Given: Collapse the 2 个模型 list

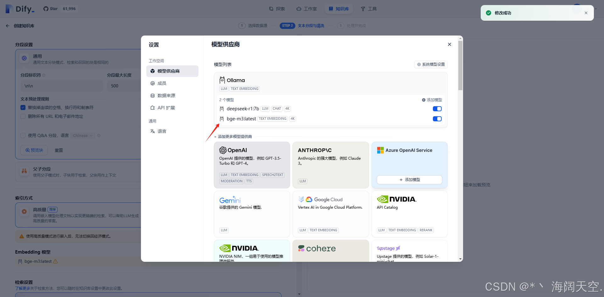Looking at the screenshot, I should click(x=226, y=100).
